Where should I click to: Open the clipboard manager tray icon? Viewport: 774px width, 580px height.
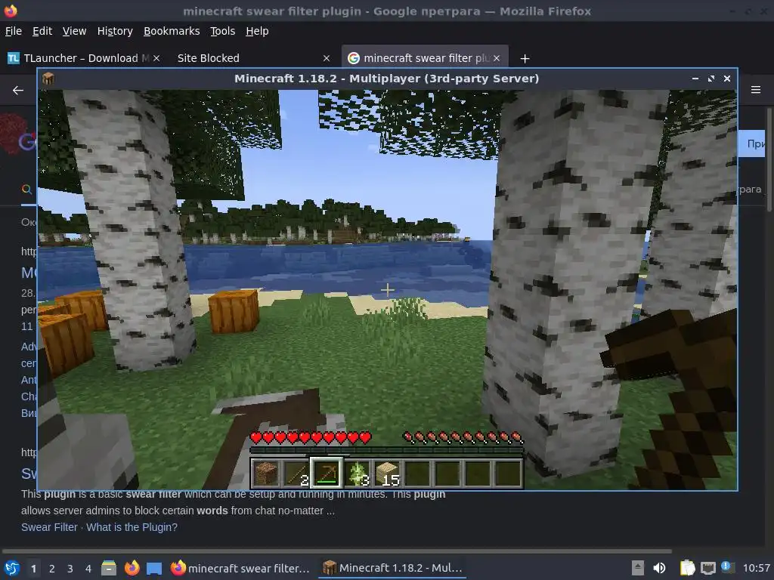687,568
